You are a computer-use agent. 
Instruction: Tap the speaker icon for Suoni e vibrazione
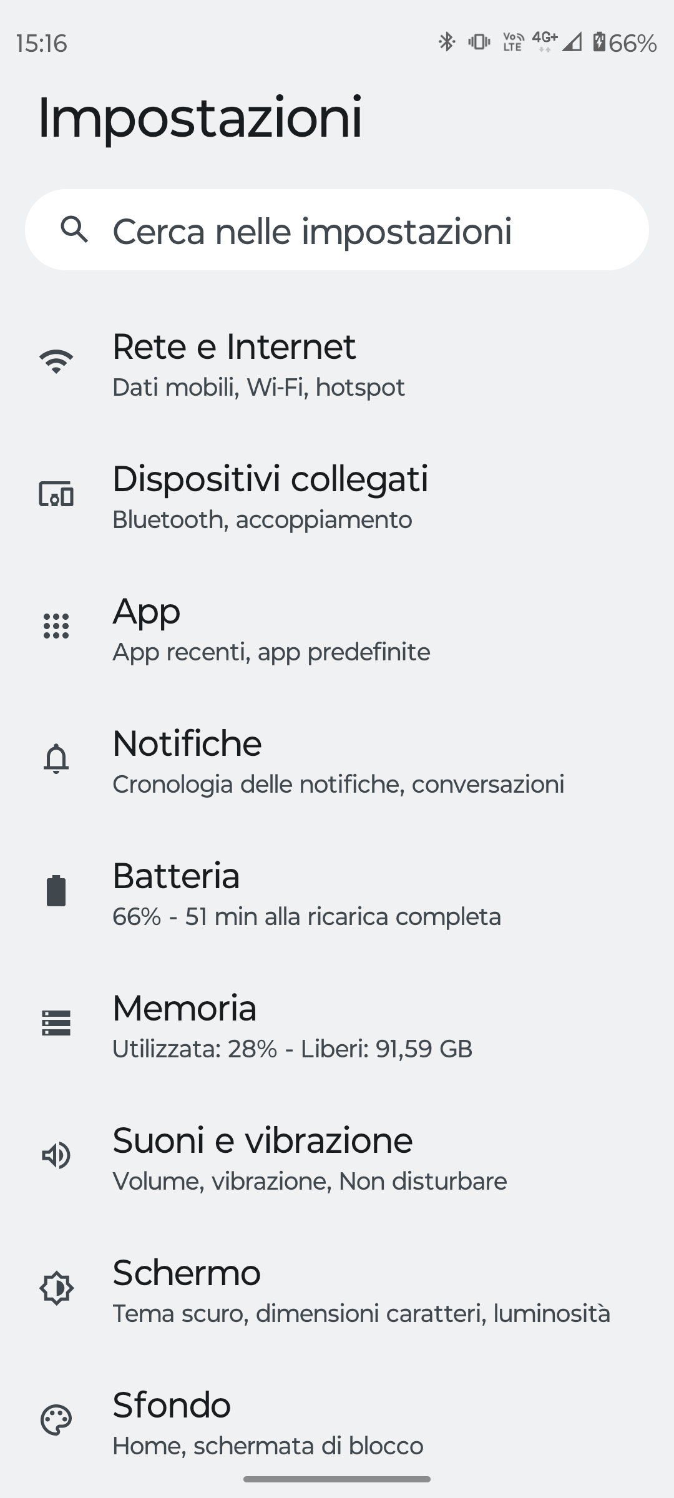click(56, 1155)
